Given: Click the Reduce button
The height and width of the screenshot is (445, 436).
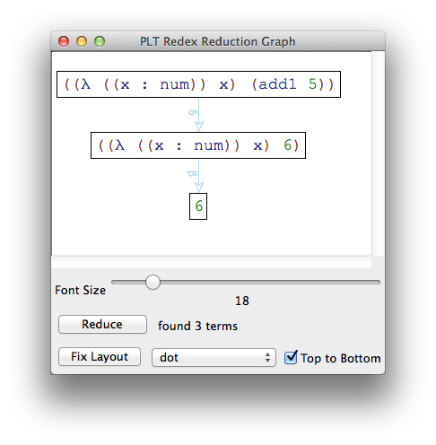Looking at the screenshot, I should click(102, 324).
